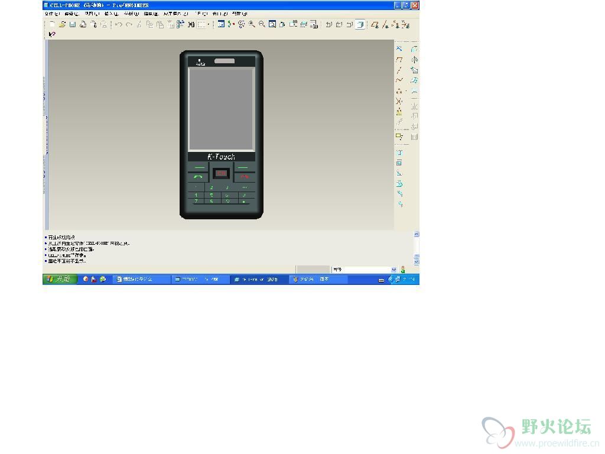Select the Shading display style
The image size is (605, 454).
click(360, 24)
